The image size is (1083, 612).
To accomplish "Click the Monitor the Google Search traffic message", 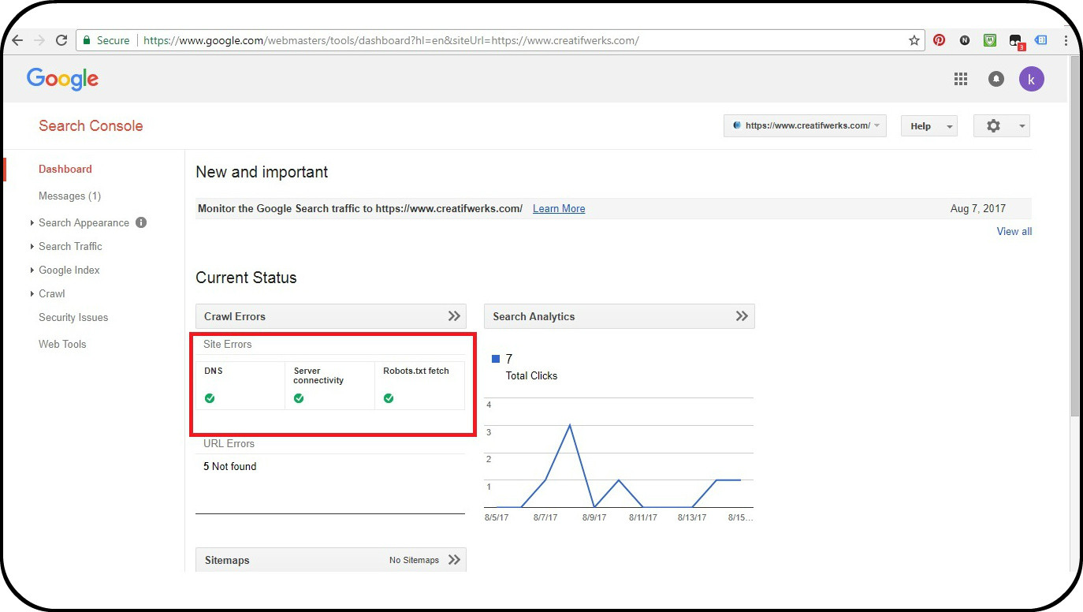I will point(360,209).
